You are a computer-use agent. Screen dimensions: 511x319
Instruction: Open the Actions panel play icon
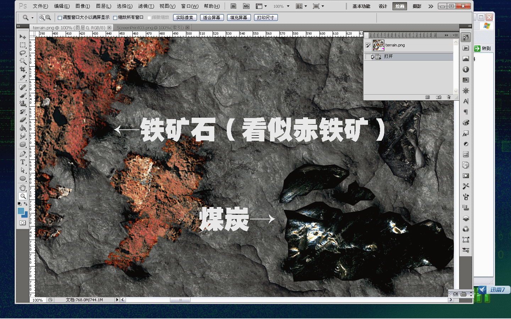pyautogui.click(x=466, y=48)
